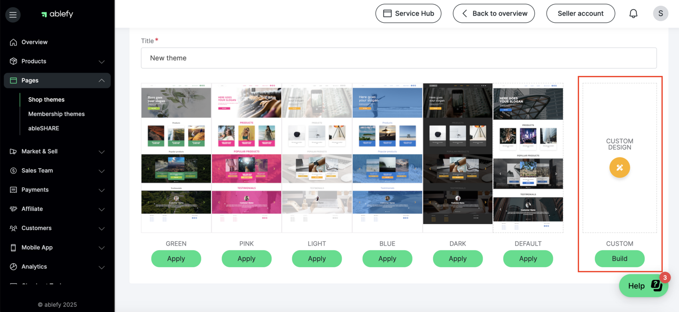The image size is (679, 312).
Task: Apply the PINK theme
Action: [x=247, y=258]
